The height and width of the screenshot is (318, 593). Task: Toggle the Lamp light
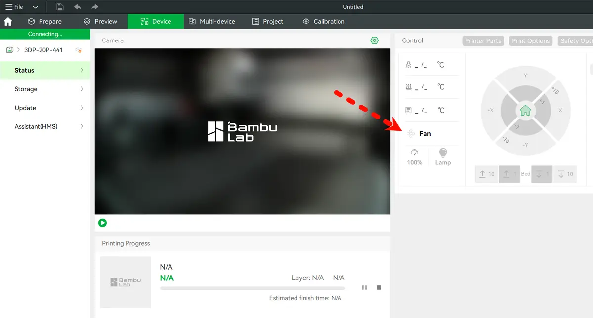click(x=443, y=157)
